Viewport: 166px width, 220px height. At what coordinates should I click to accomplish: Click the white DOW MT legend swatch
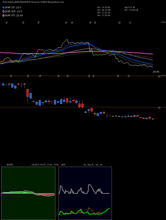[3, 11]
